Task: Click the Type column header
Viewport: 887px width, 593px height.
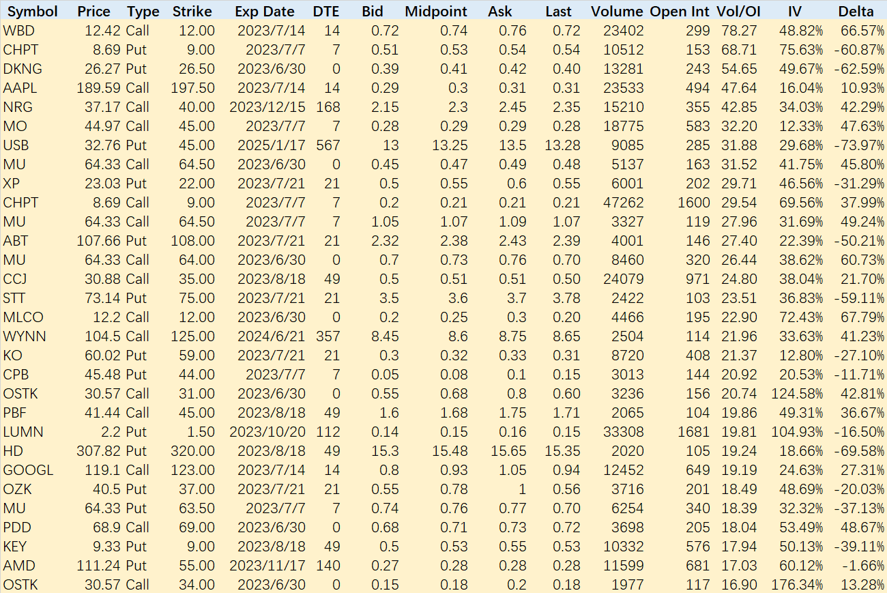Action: 143,12
